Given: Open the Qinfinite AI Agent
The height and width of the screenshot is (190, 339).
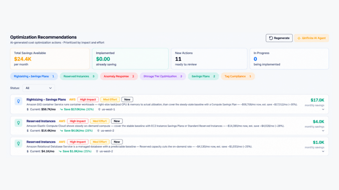Looking at the screenshot, I should 312,38.
